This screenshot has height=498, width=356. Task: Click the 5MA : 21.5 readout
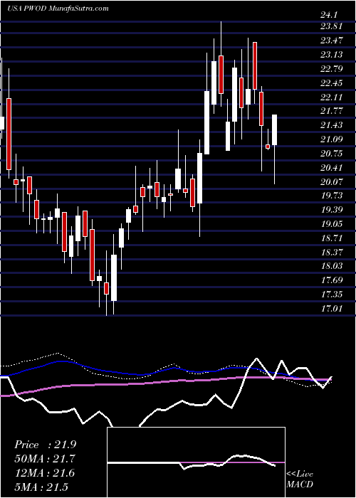click(x=41, y=487)
